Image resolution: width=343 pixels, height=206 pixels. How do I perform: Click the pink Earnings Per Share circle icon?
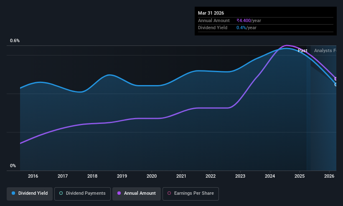click(169, 193)
